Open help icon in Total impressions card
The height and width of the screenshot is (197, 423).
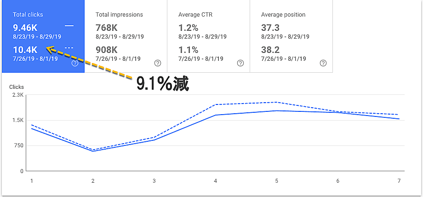[158, 63]
